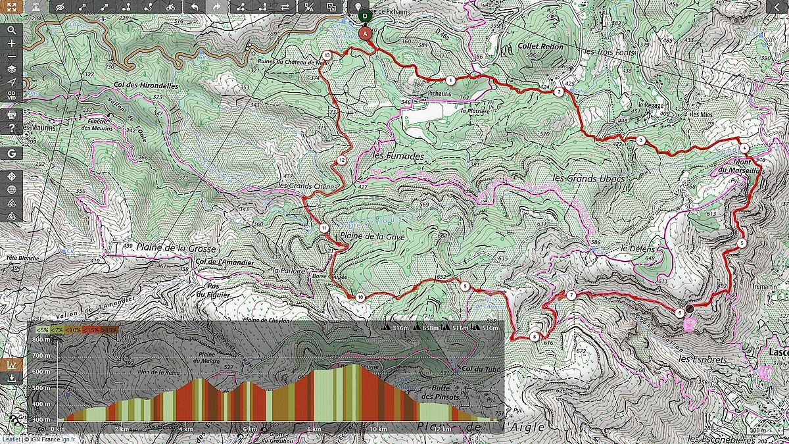This screenshot has width=789, height=444.
Task: Click the >15% slope legend swatch
Action: pos(108,330)
